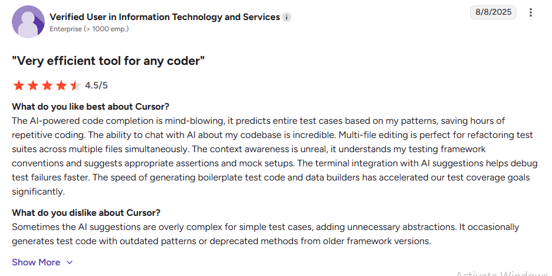Click the 8/8/2025 date badge
This screenshot has width=552, height=276.
(x=493, y=12)
